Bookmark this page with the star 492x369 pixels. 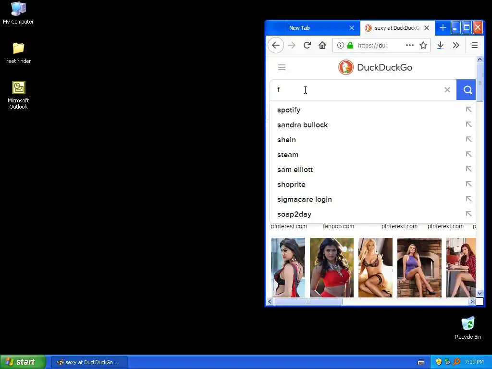[x=423, y=45]
